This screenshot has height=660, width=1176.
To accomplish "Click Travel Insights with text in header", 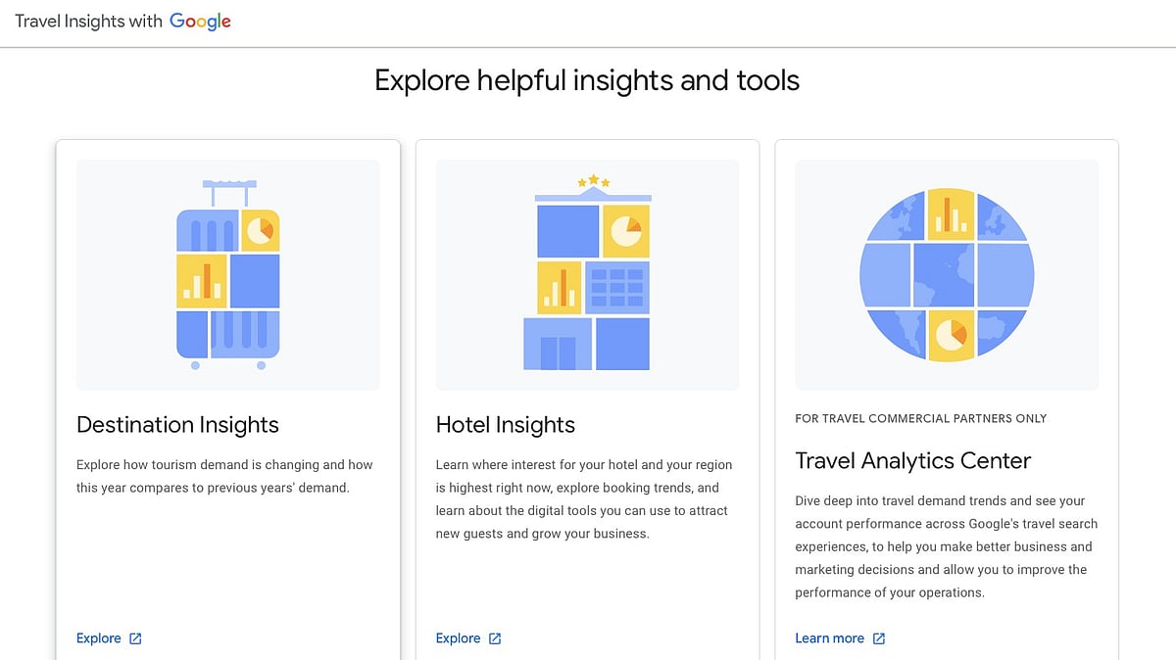I will [92, 21].
